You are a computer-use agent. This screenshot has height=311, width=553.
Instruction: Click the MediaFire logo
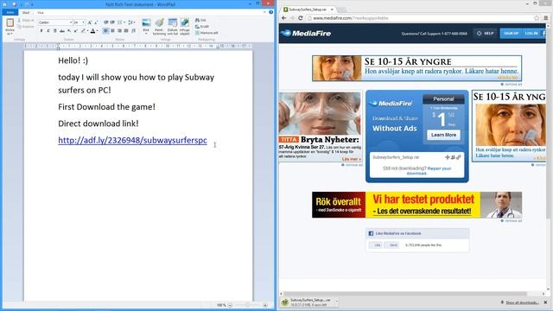306,33
